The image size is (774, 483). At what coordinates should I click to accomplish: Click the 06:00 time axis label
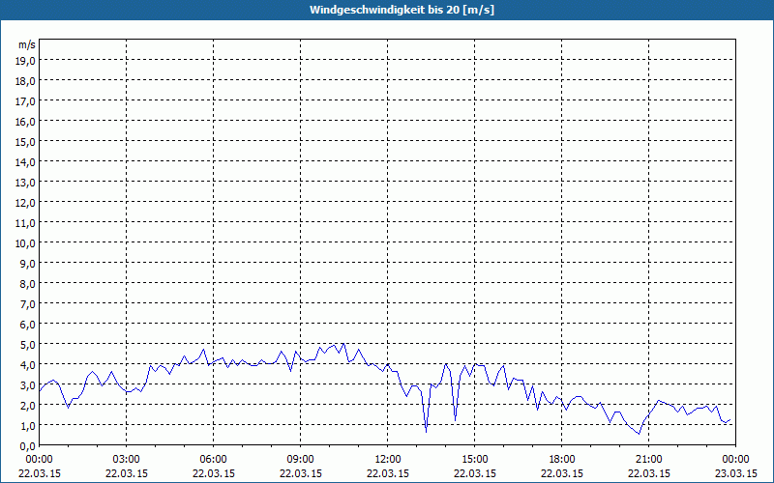213,460
